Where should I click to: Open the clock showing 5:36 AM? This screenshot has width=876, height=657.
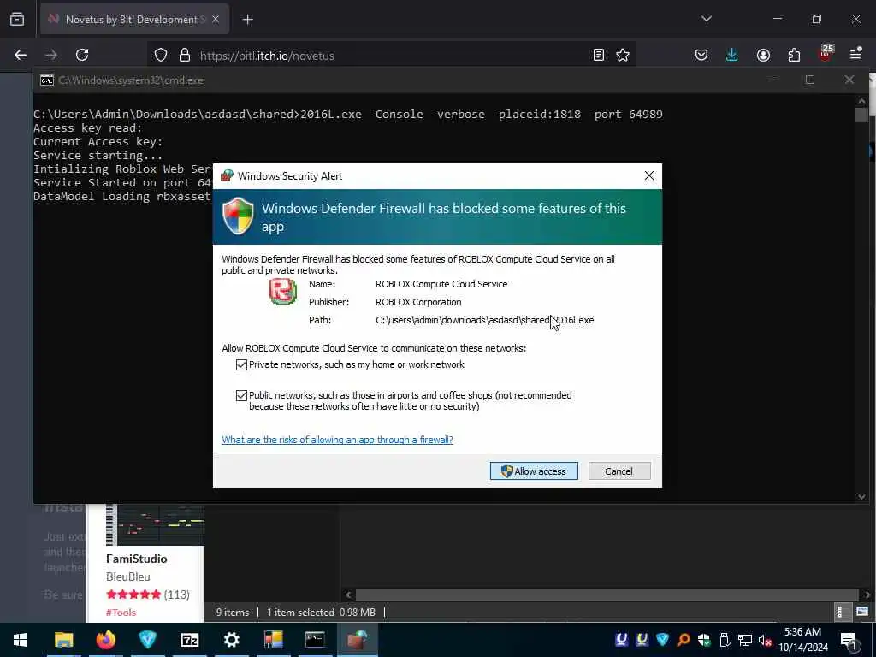click(x=802, y=640)
